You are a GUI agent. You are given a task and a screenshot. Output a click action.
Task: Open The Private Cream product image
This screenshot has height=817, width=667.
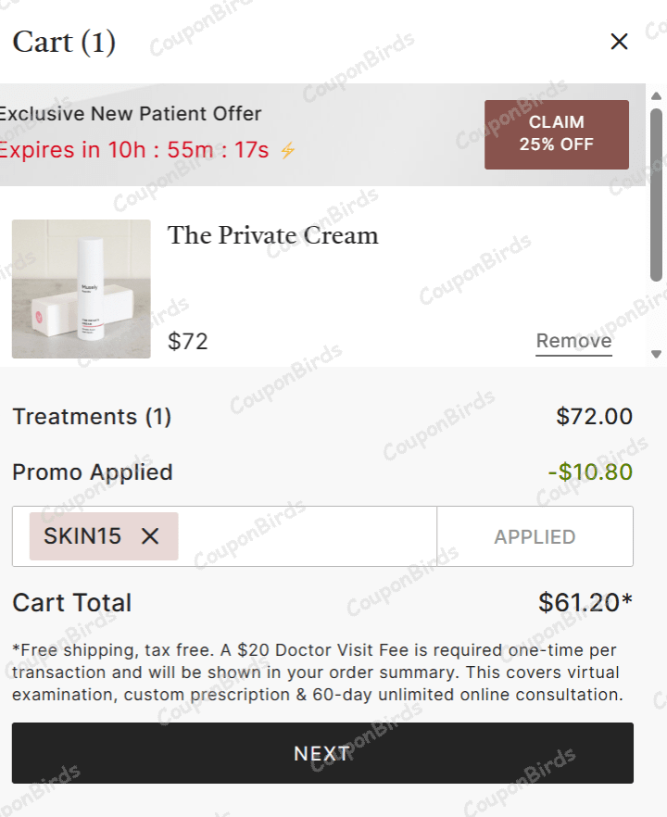click(82, 289)
